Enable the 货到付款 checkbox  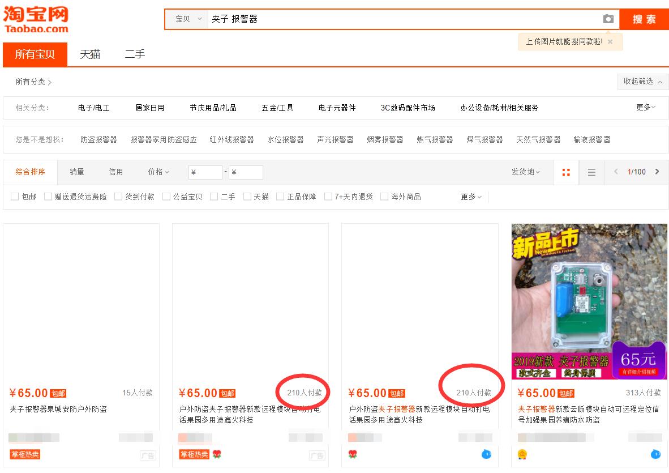[118, 197]
